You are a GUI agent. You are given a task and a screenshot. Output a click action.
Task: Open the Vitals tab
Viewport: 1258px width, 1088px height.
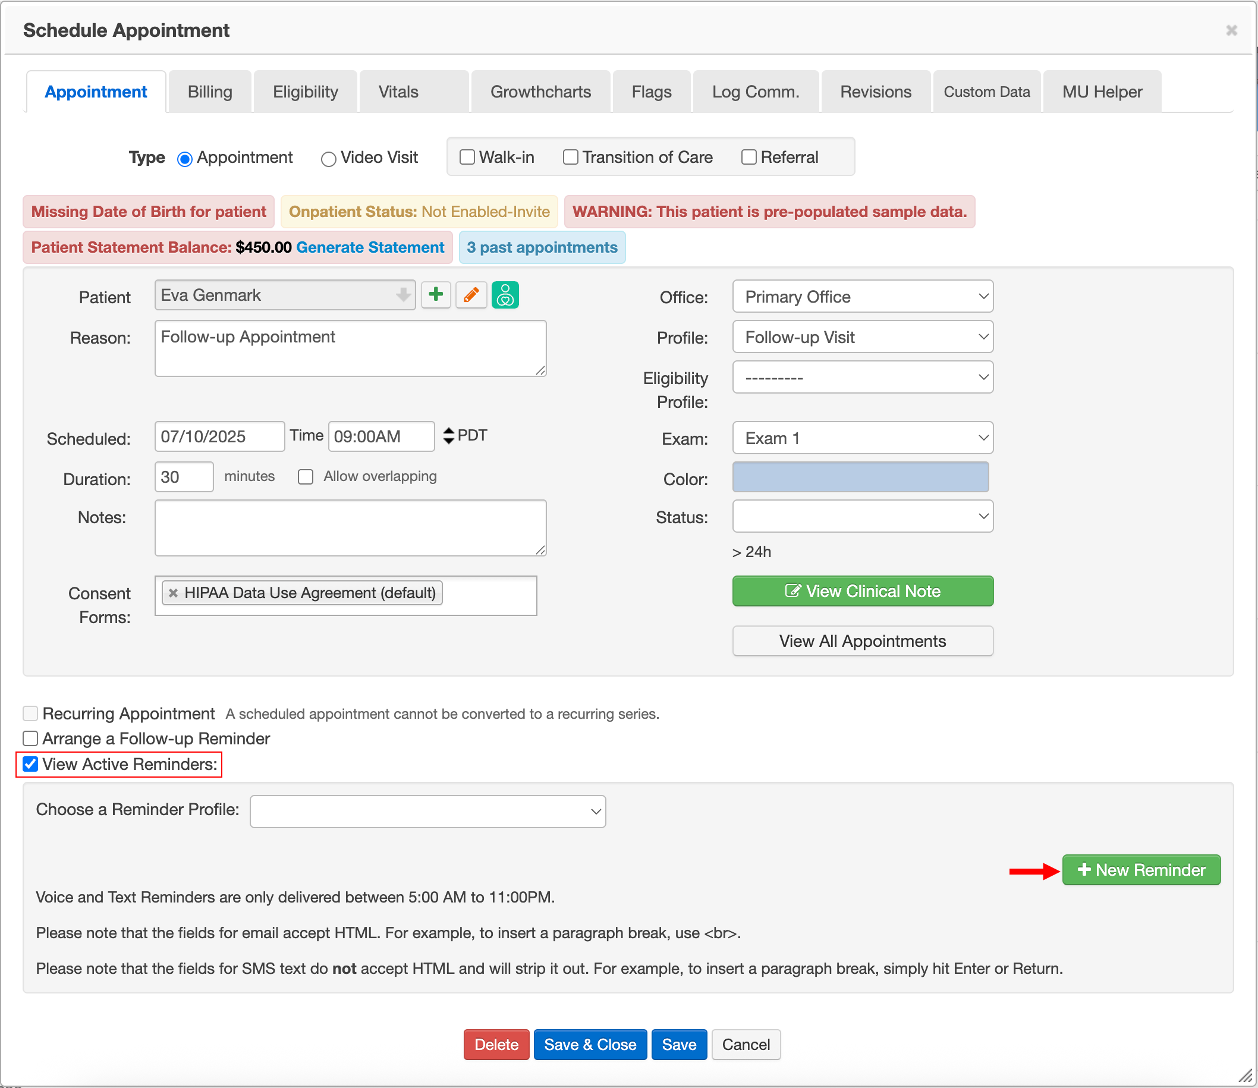pos(398,92)
